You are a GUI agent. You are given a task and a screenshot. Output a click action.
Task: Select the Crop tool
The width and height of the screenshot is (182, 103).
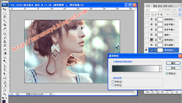(x=5, y=25)
